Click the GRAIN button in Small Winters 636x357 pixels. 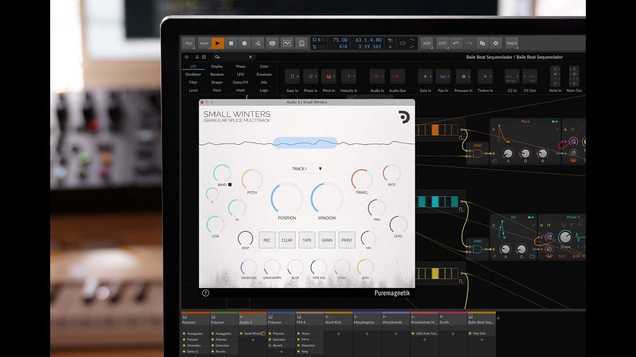tap(327, 240)
